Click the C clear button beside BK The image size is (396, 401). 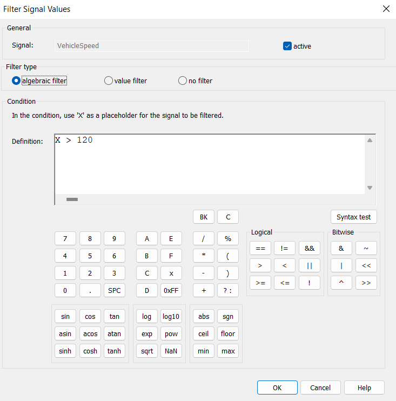(228, 217)
